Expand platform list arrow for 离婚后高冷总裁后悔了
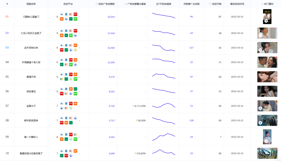The width and height of the screenshot is (281, 161). (x=79, y=154)
